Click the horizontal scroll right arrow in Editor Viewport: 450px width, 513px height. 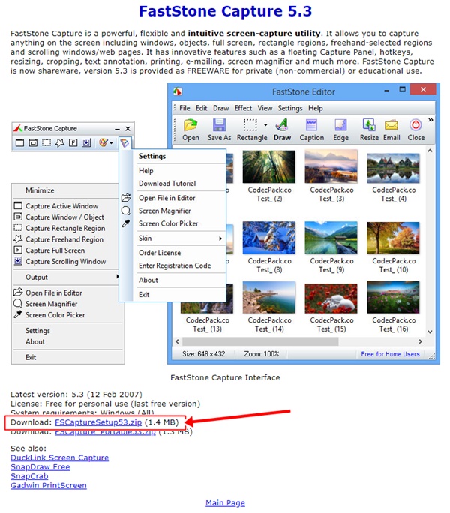pyautogui.click(x=420, y=341)
